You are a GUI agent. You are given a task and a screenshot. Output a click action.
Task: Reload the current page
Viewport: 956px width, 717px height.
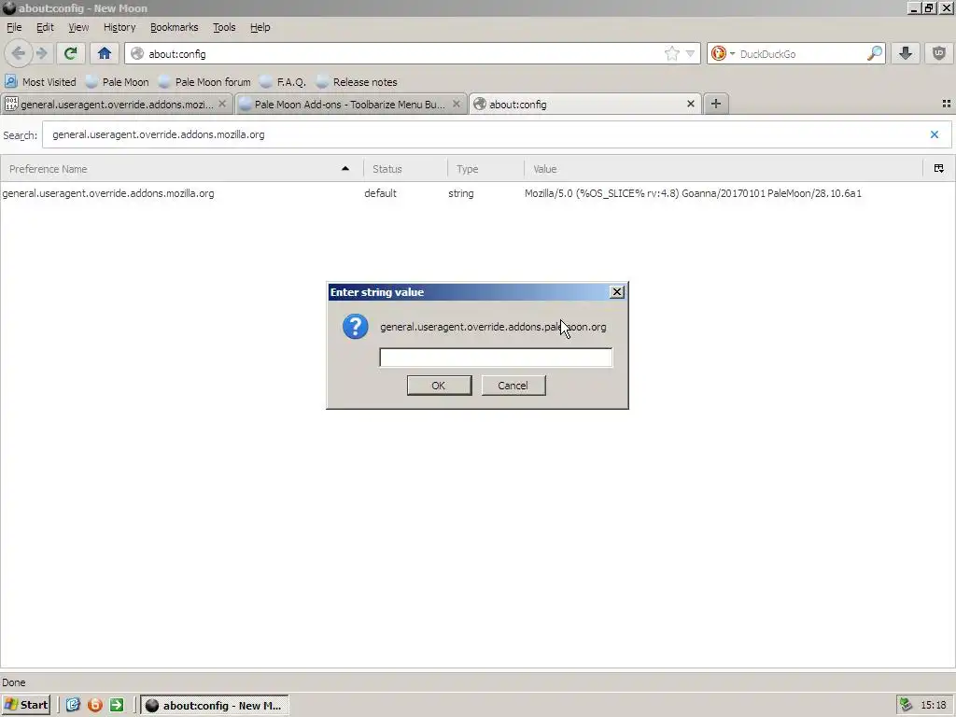pyautogui.click(x=70, y=53)
